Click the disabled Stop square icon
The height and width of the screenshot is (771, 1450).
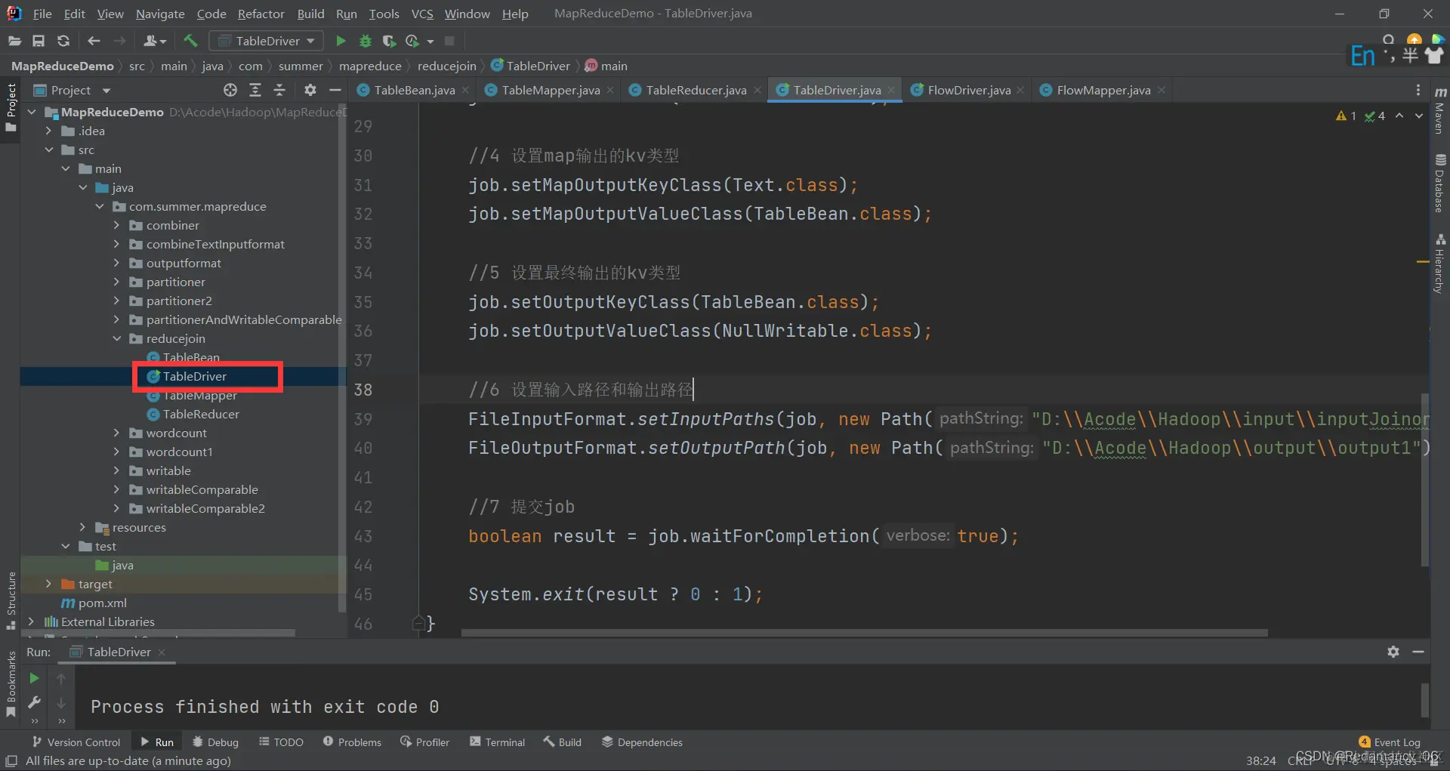pyautogui.click(x=449, y=41)
